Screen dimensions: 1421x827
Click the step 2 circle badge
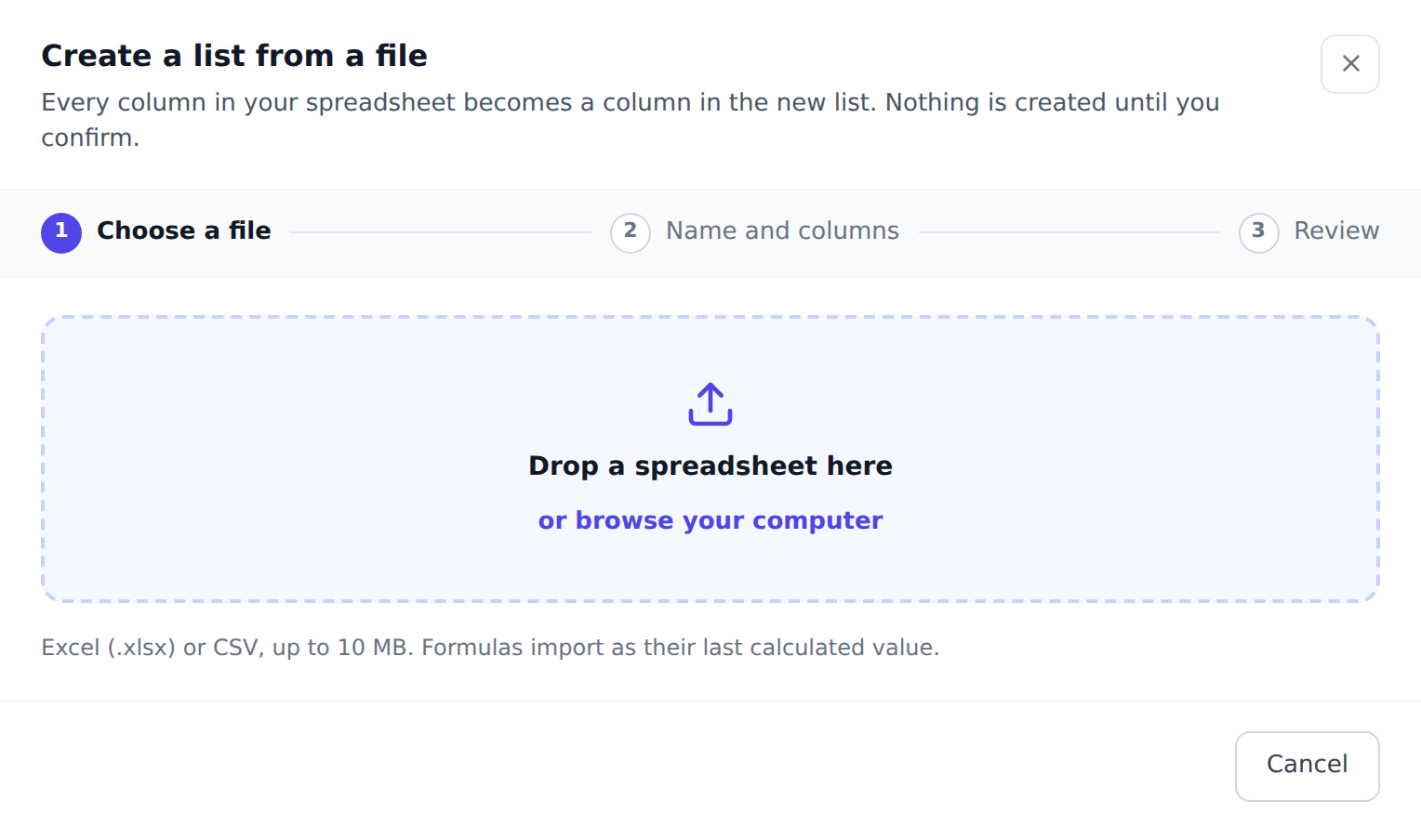click(x=631, y=232)
